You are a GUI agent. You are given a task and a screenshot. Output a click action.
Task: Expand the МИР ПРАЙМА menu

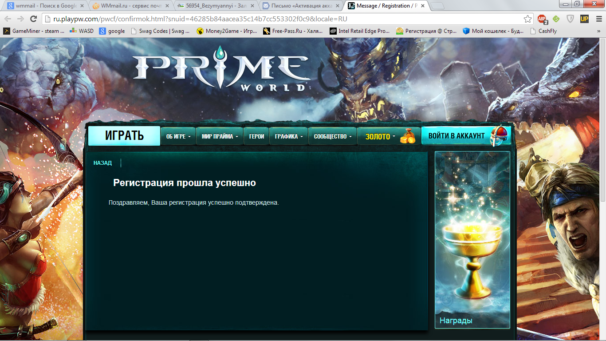[x=220, y=136]
